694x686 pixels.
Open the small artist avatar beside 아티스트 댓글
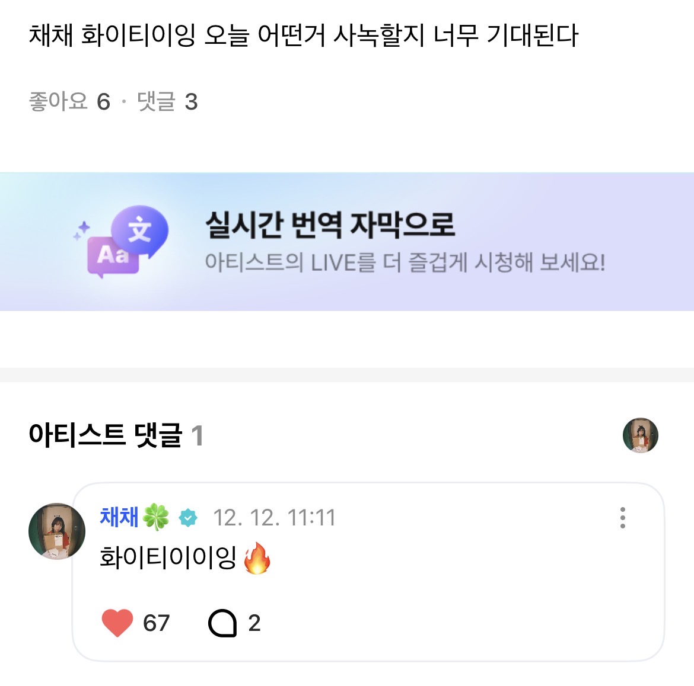coord(640,435)
